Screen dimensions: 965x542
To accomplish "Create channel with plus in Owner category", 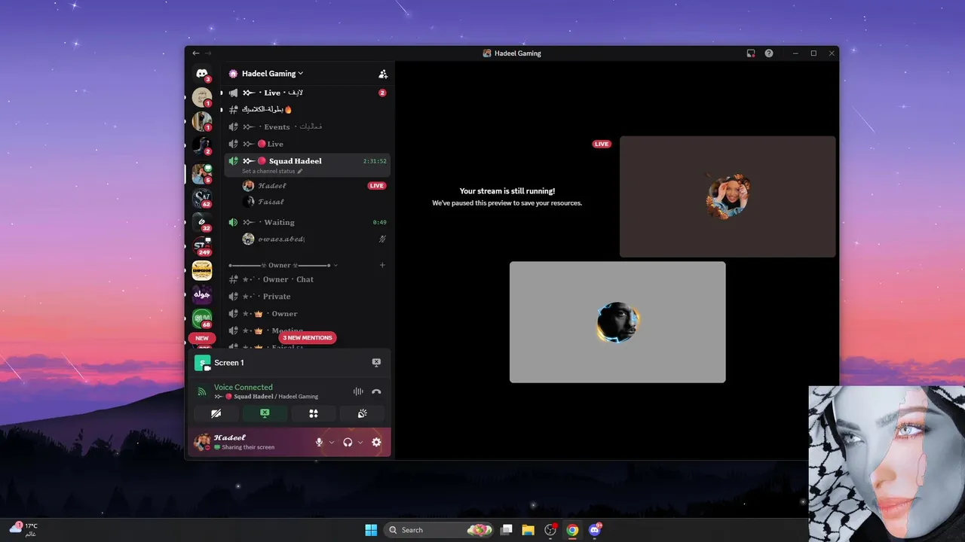I will coord(382,265).
